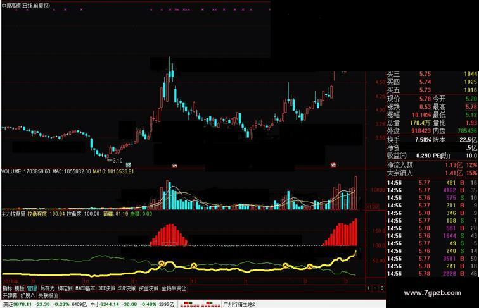Click the 净流入额 1.19亿 row
The image size is (479, 308).
[432, 165]
